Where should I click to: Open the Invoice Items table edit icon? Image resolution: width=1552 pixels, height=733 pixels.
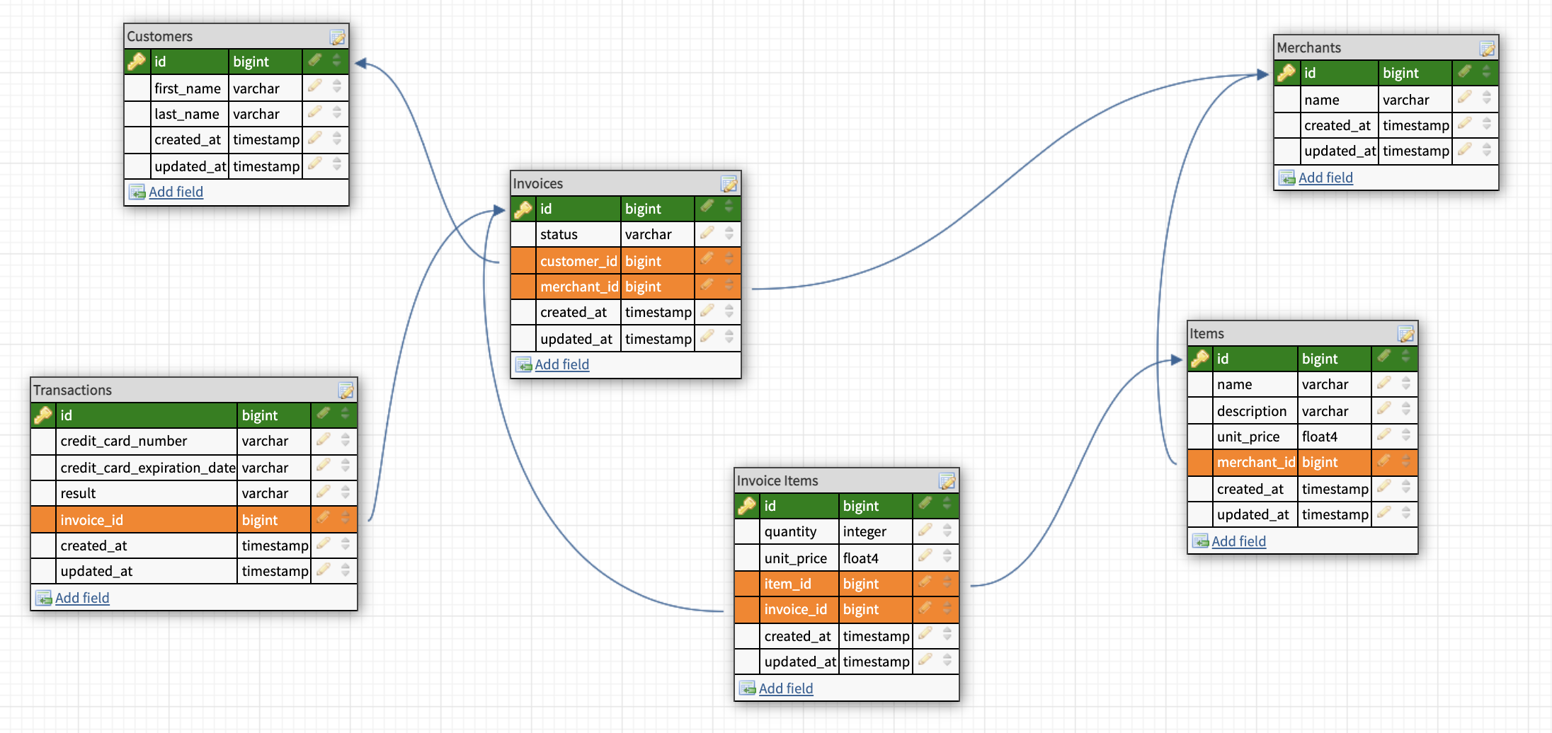pos(947,481)
